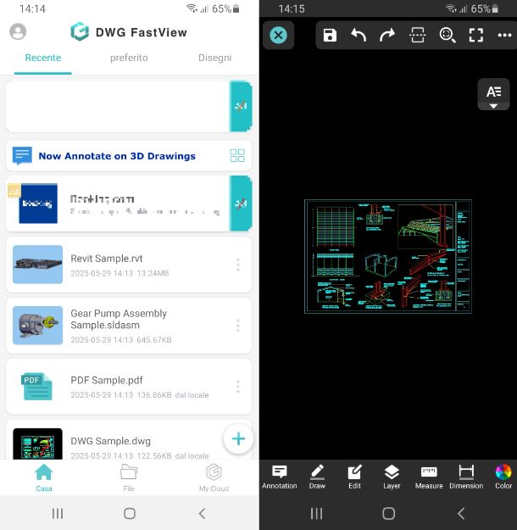Switch to the preferito tab
517x530 pixels.
click(129, 58)
